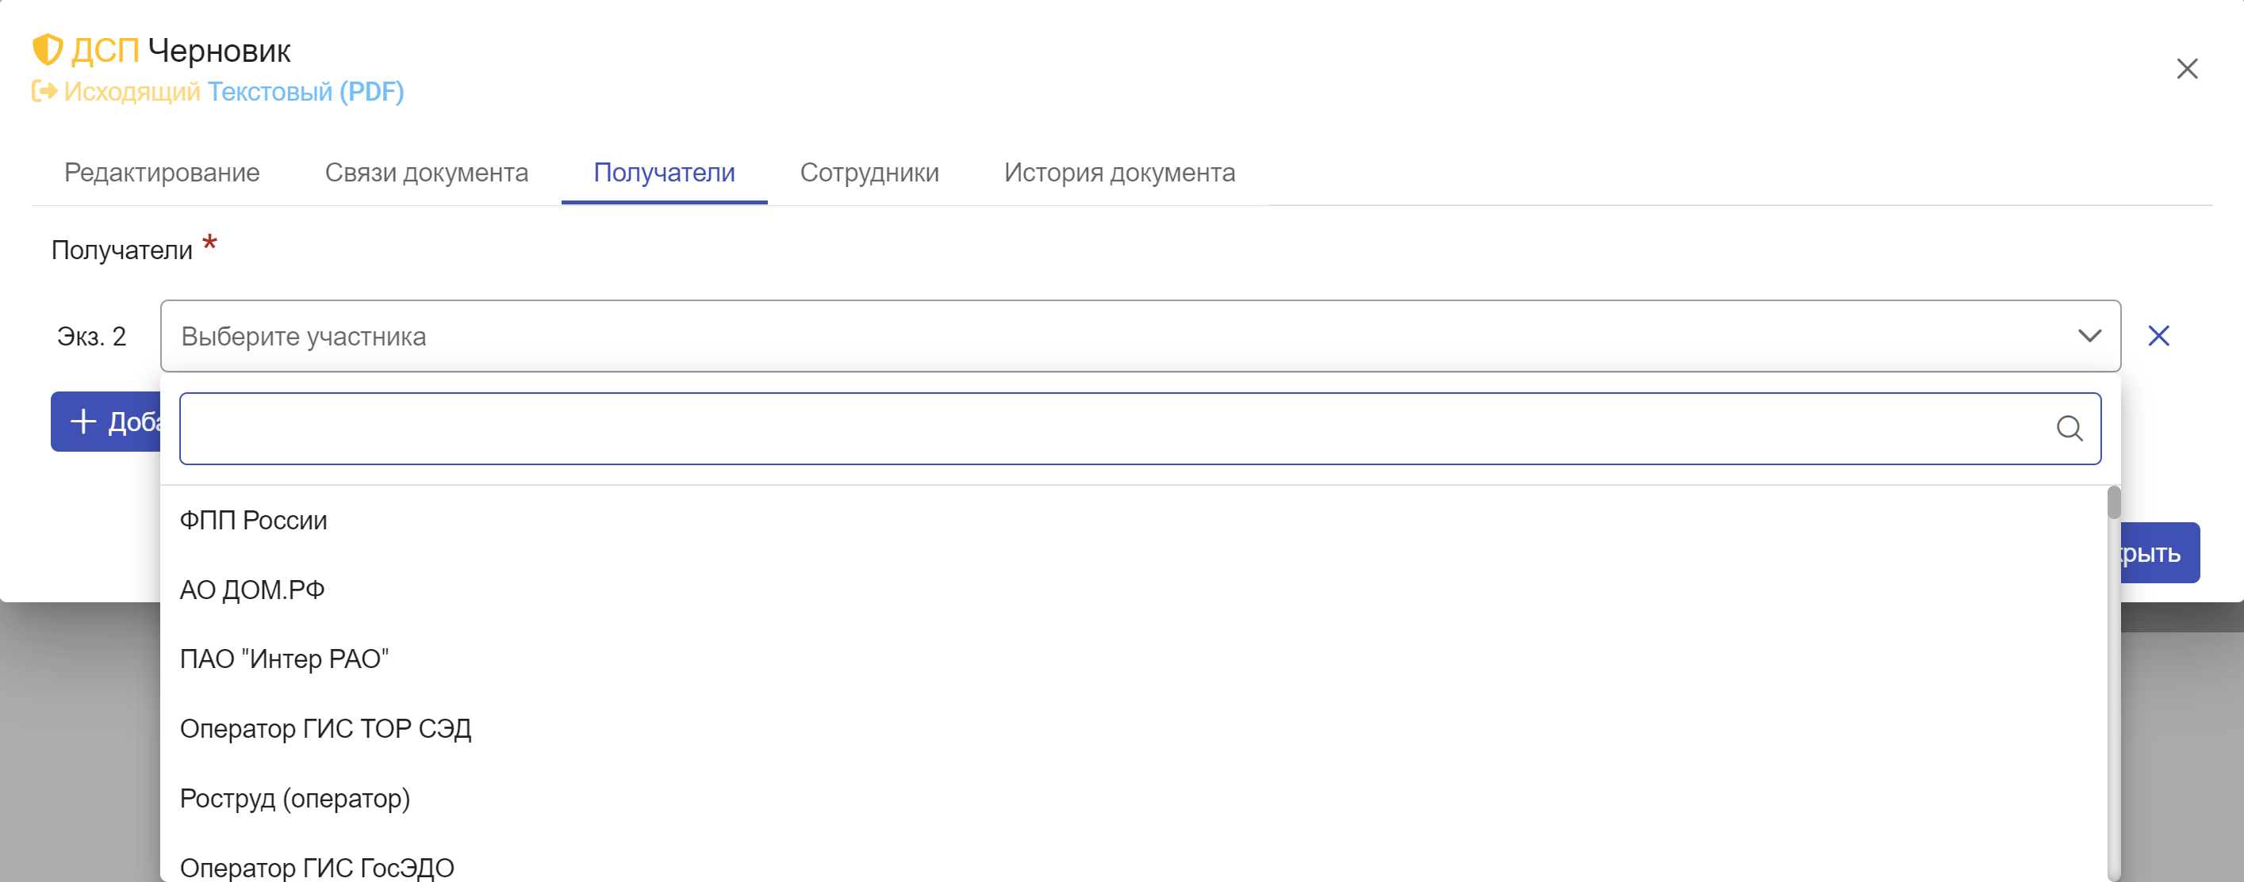Click the magnifier search icon

[2069, 429]
